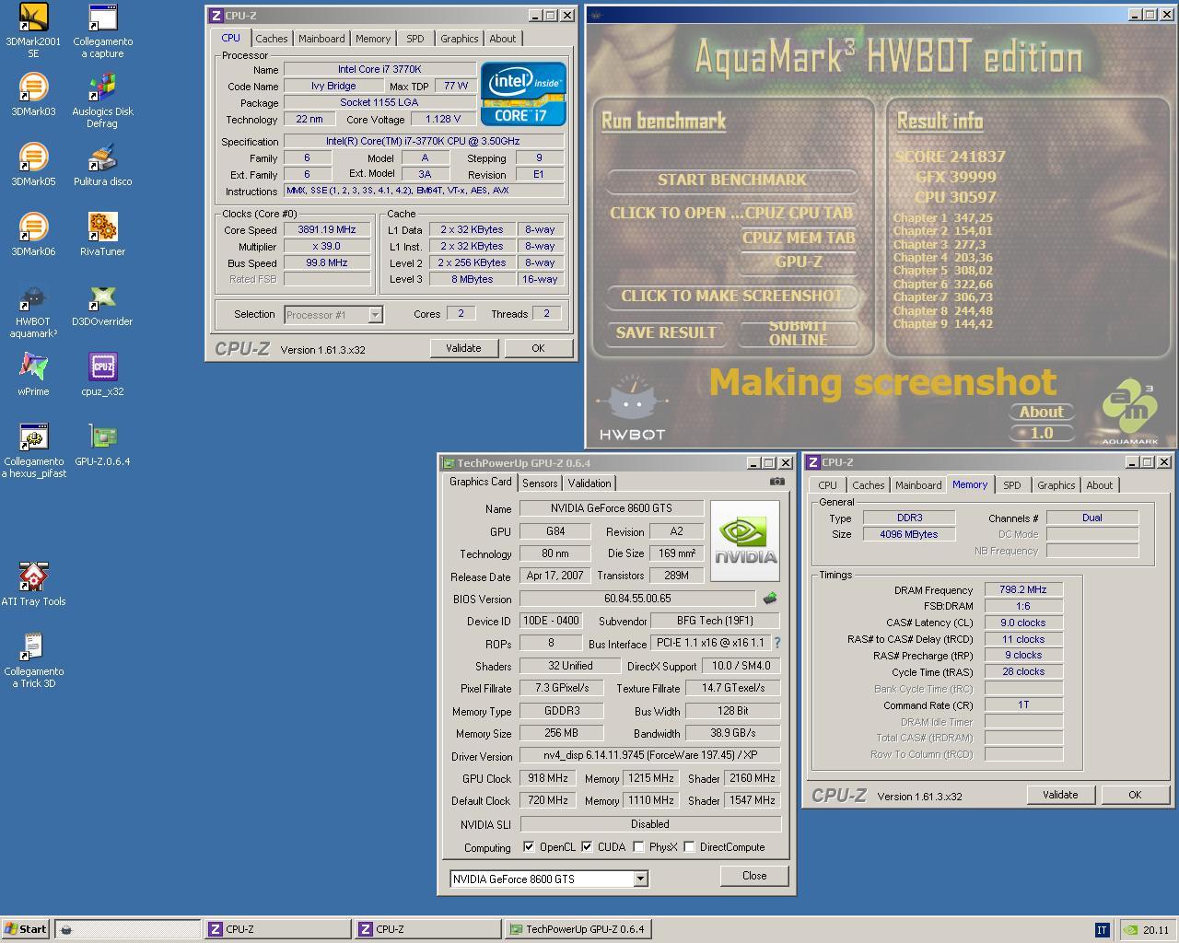Open the Sensors tab in GPU-Z
Viewport: 1179px width, 943px height.
[x=540, y=483]
